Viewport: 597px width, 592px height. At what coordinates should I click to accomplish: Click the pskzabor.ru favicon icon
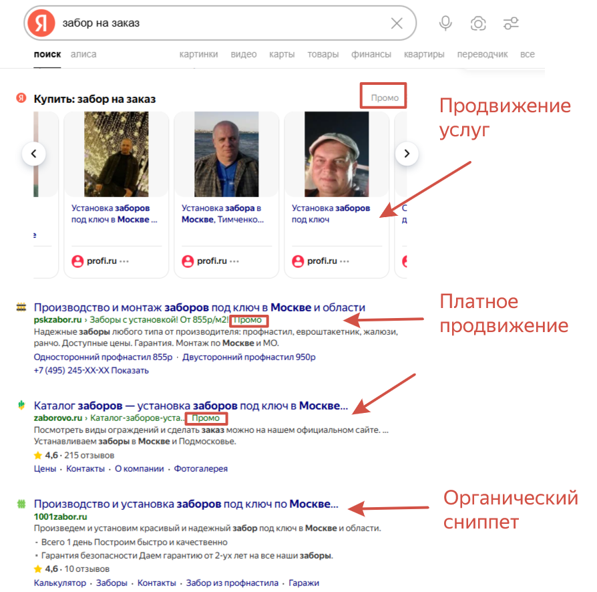tap(21, 307)
